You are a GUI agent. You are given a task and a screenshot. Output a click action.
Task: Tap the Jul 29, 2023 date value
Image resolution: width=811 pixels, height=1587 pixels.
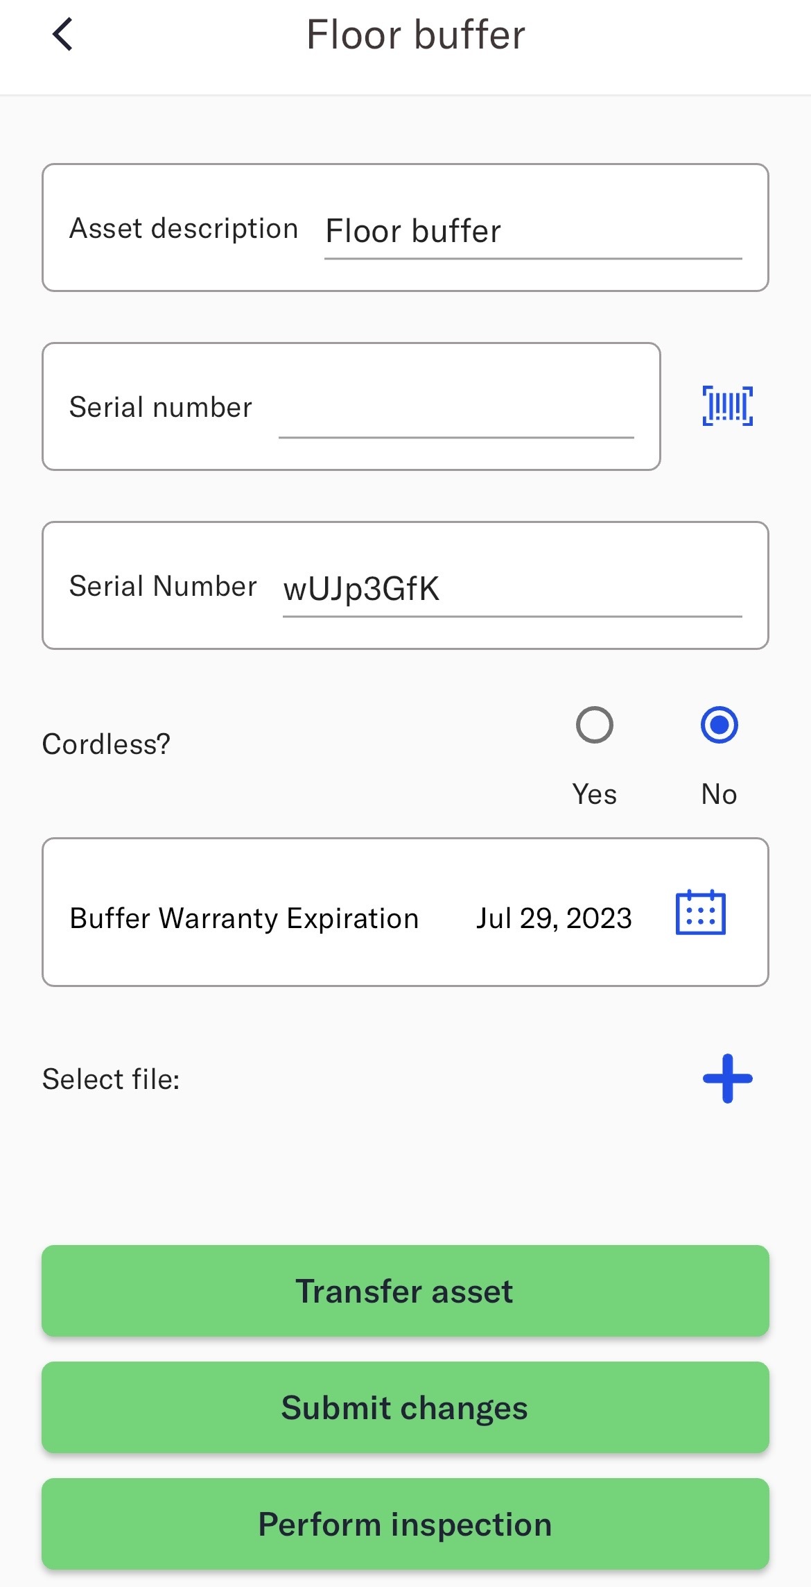click(553, 918)
